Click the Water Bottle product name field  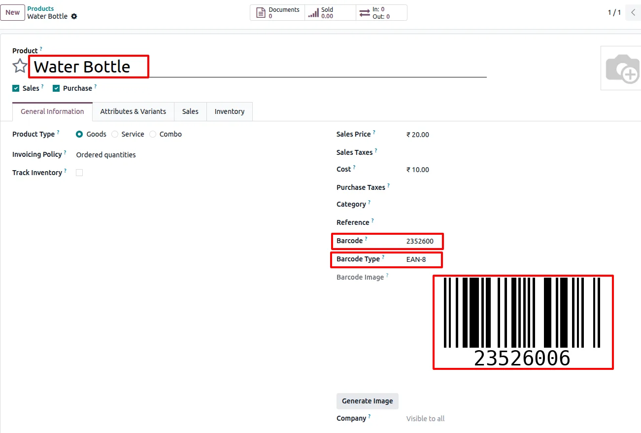tap(258, 67)
